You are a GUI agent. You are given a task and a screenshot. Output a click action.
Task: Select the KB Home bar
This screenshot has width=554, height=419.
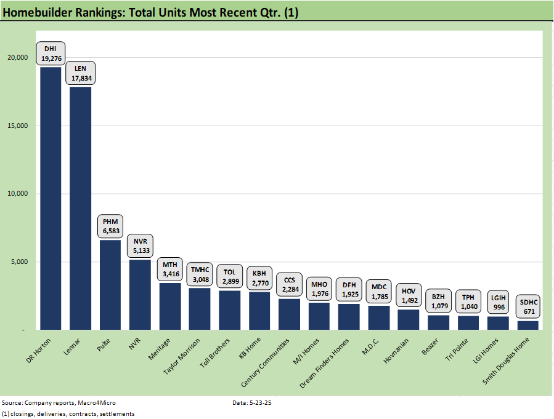pos(259,311)
